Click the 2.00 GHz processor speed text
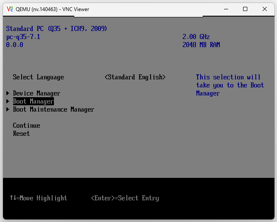277x222 pixels. tap(196, 37)
